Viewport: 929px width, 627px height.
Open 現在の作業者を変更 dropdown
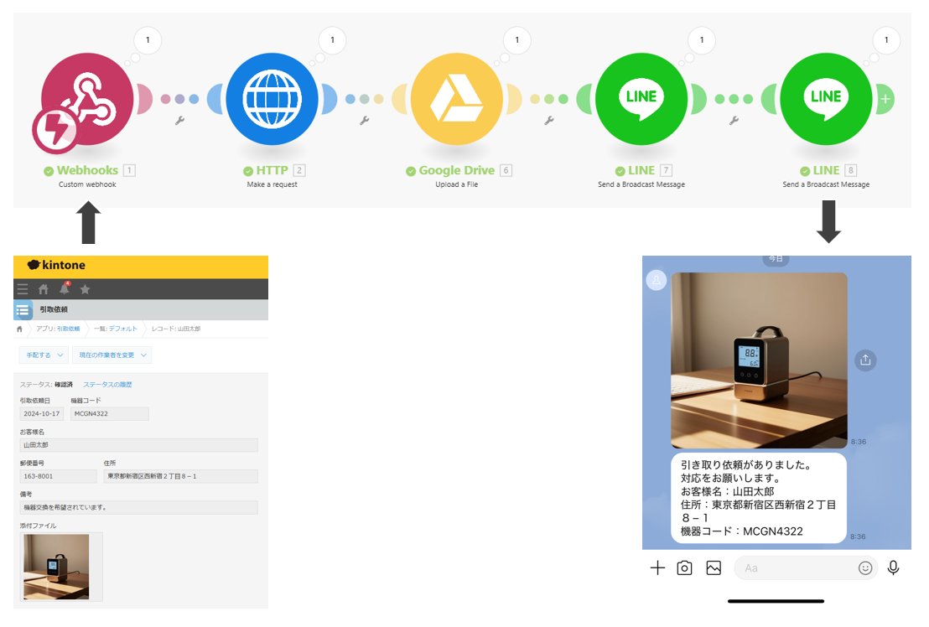112,355
